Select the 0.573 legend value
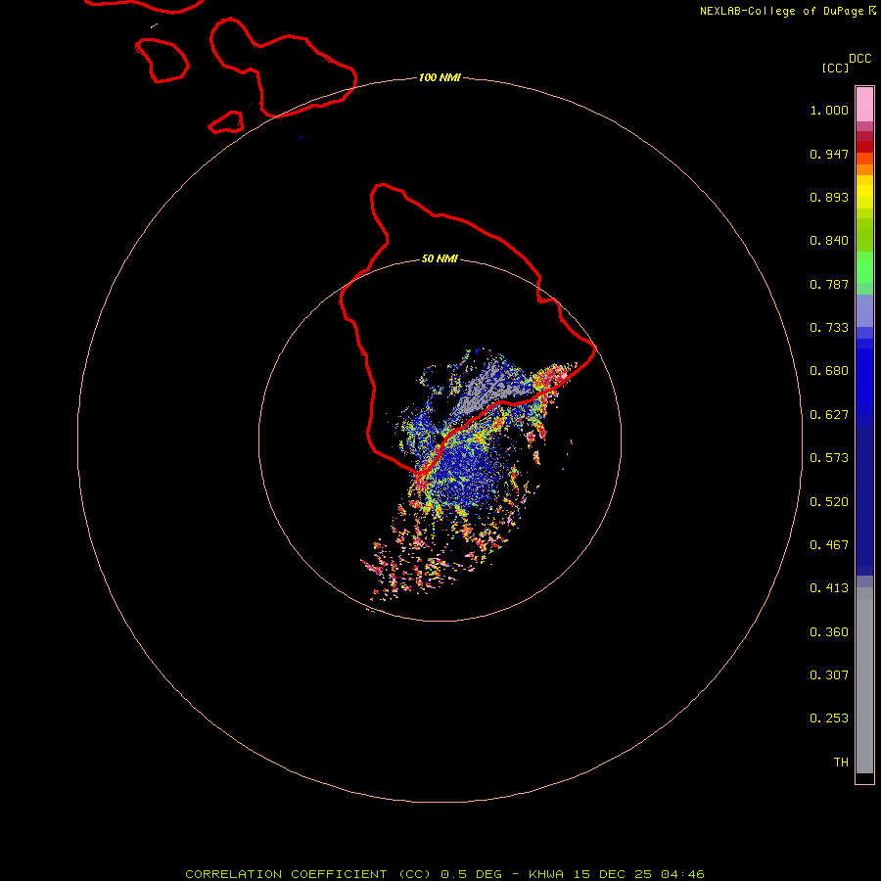This screenshot has width=881, height=881. coord(829,458)
